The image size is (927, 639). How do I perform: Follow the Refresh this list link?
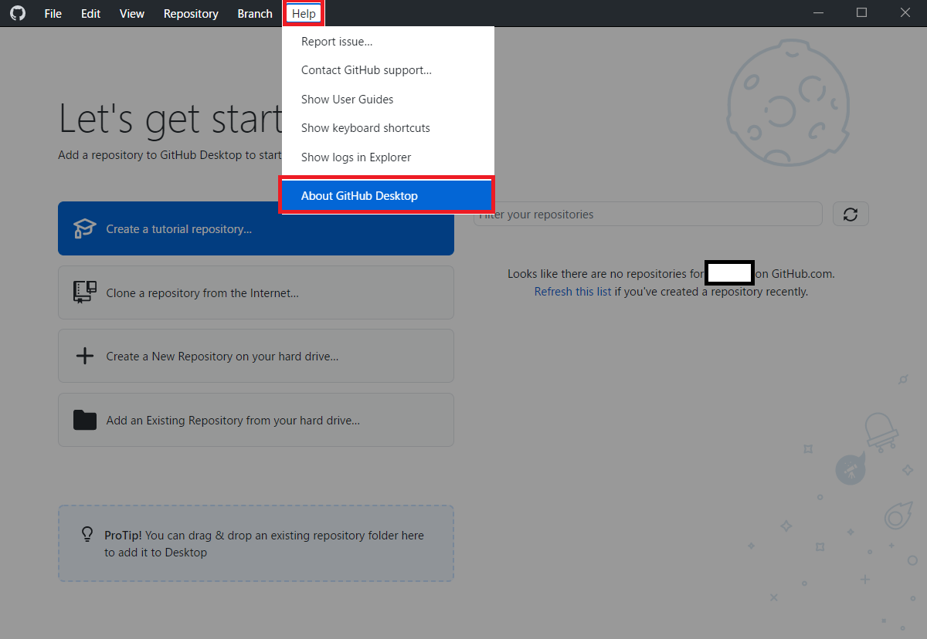click(x=572, y=292)
